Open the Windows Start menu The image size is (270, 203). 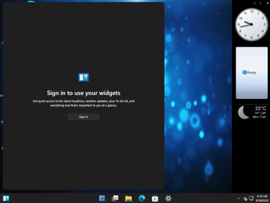coord(102,198)
